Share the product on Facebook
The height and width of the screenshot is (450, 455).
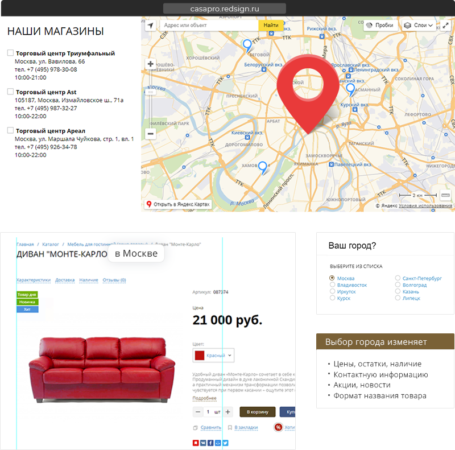tap(210, 443)
